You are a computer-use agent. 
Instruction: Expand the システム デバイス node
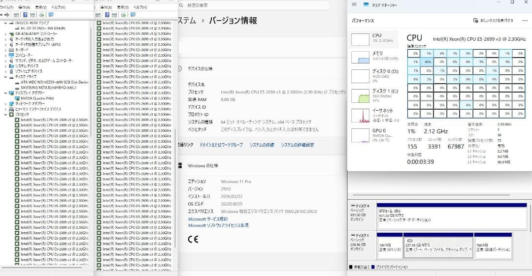click(5, 66)
